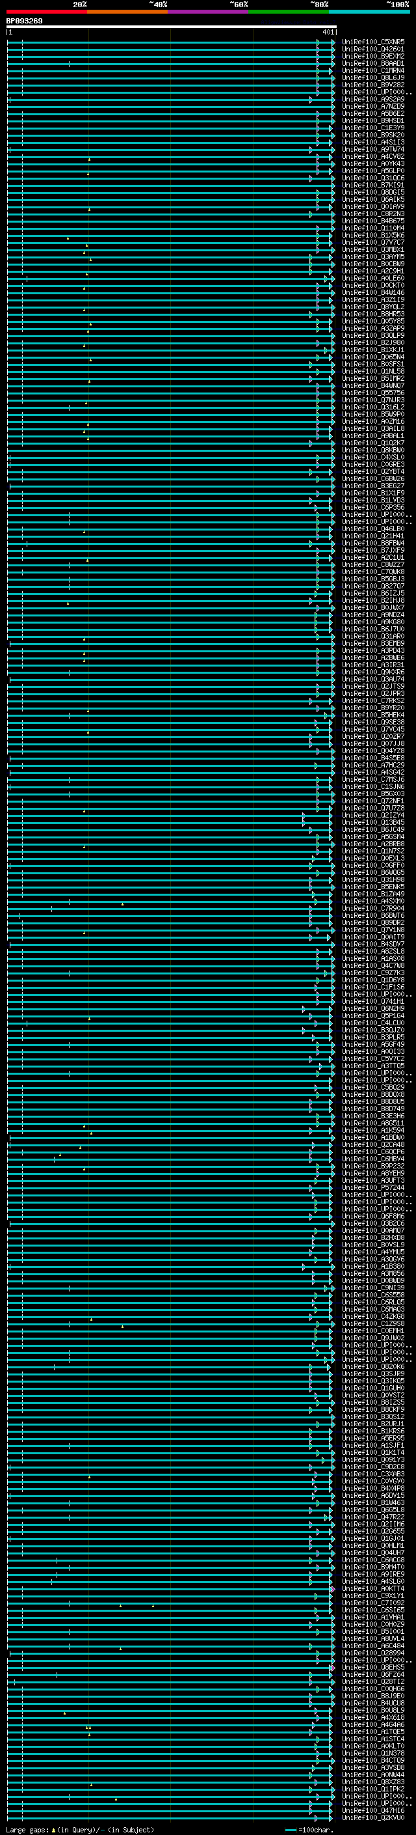Select the UniRef100_B7KI91 label
Image resolution: width=416 pixels, height=1835 pixels.
(373, 186)
